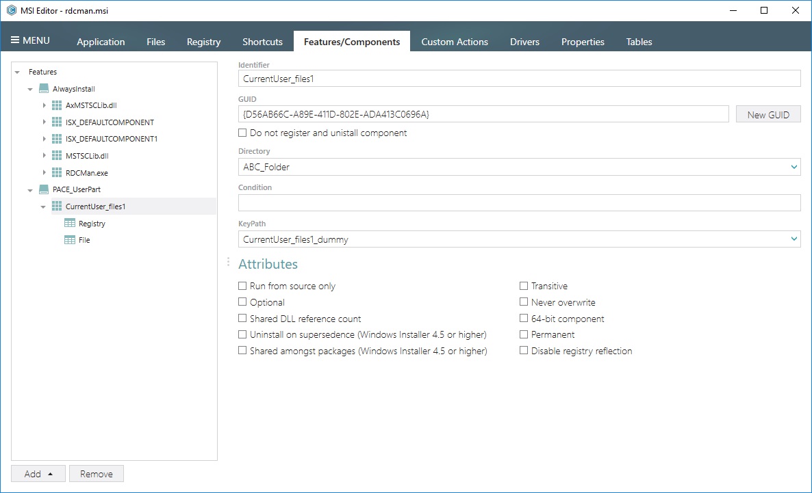Open the hamburger MENU icon
This screenshot has width=812, height=493.
pos(15,40)
